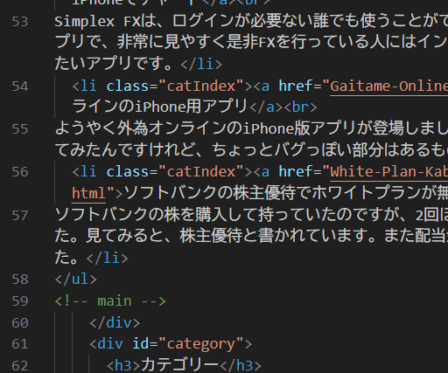Click the "catIndex" class value on line 54
The width and height of the screenshot is (448, 373).
coord(201,86)
